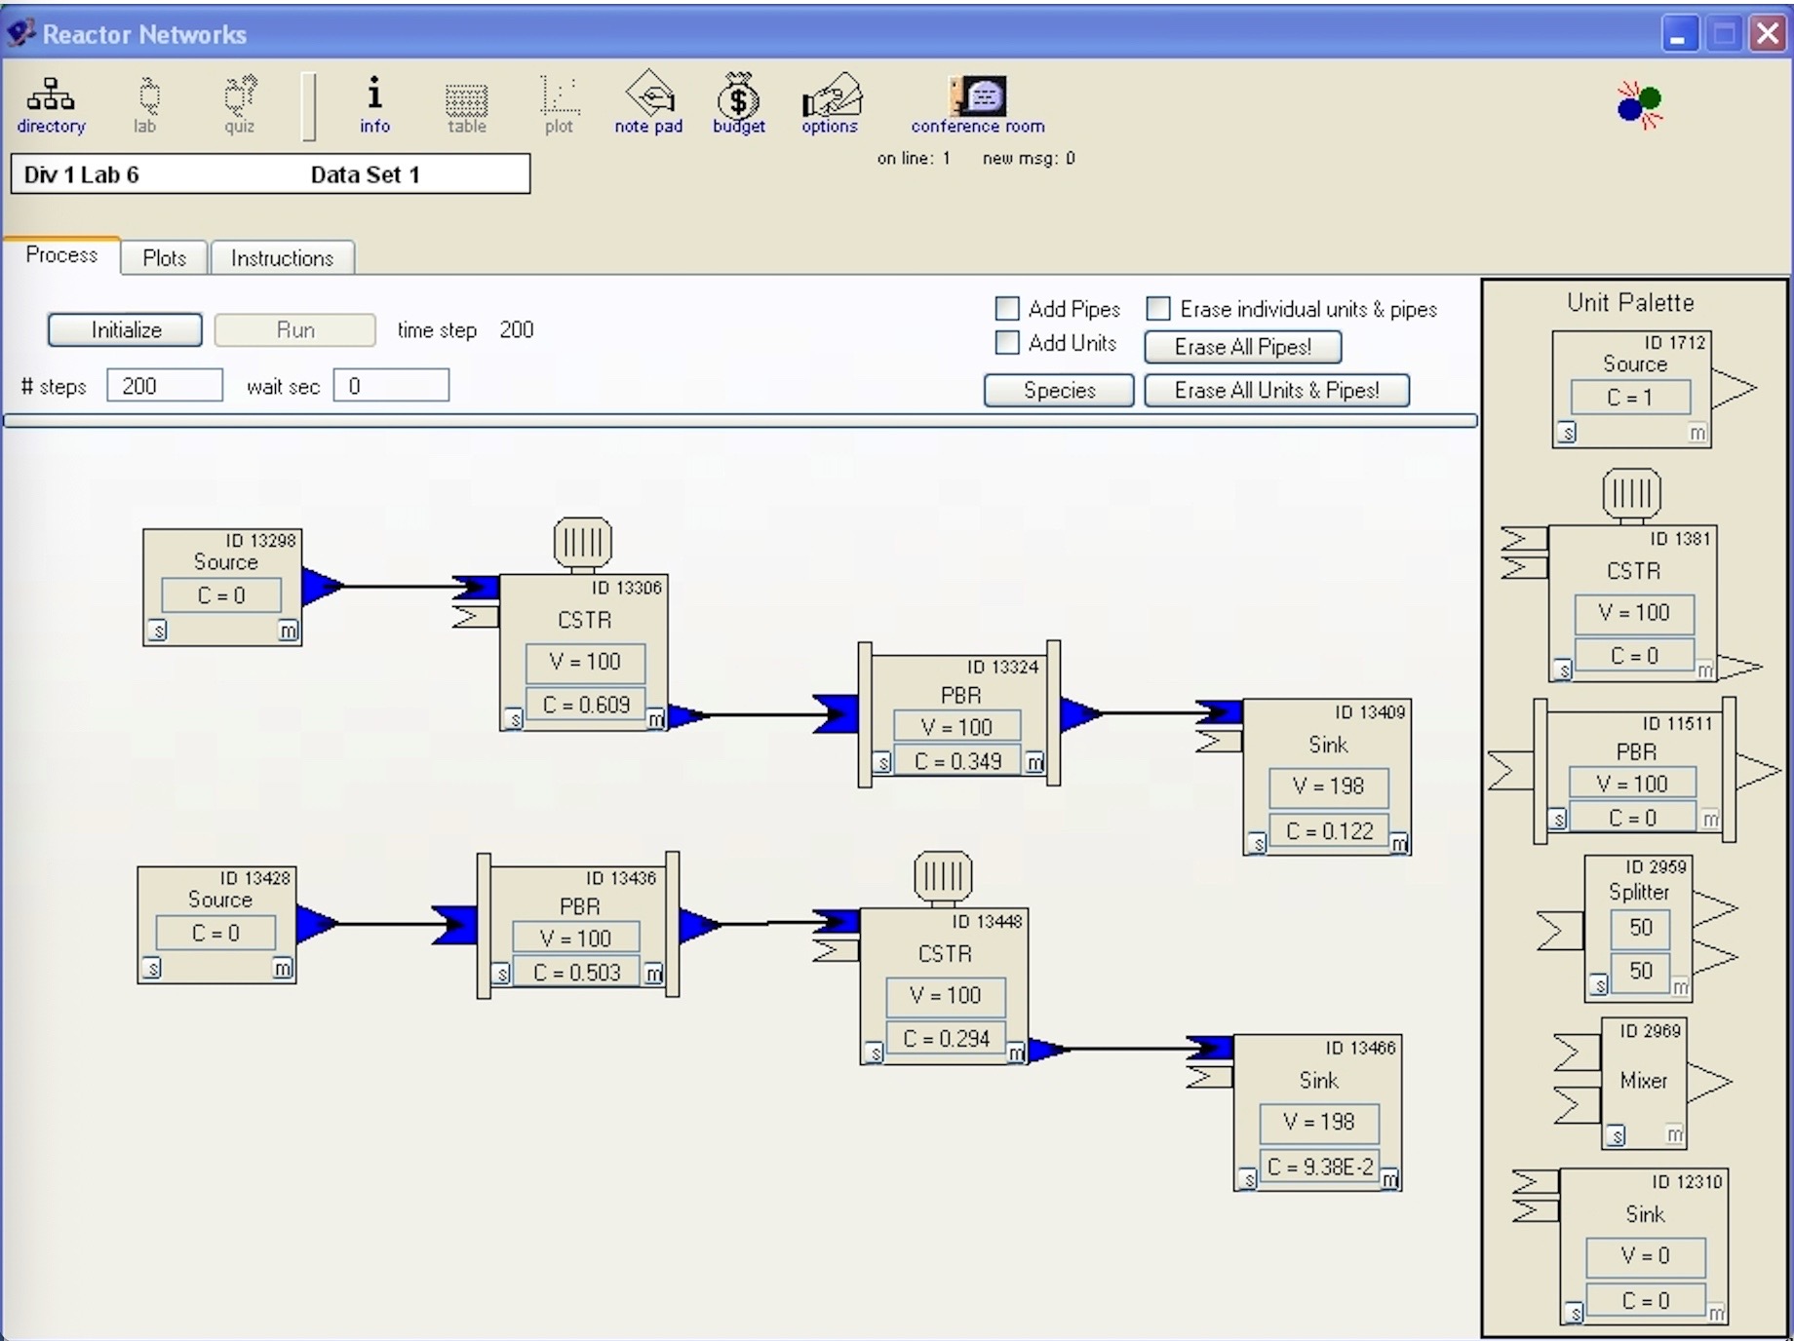
Task: Click the 'm' button on palette Mixer
Action: 1674,1134
